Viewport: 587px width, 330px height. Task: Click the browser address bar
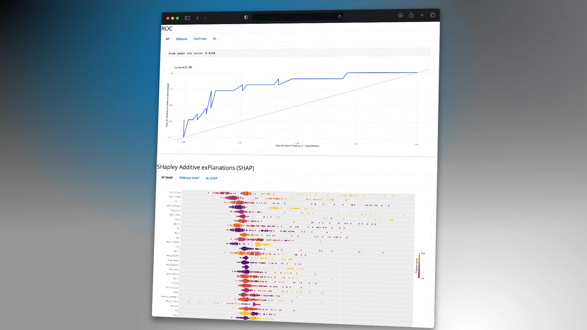tap(293, 17)
